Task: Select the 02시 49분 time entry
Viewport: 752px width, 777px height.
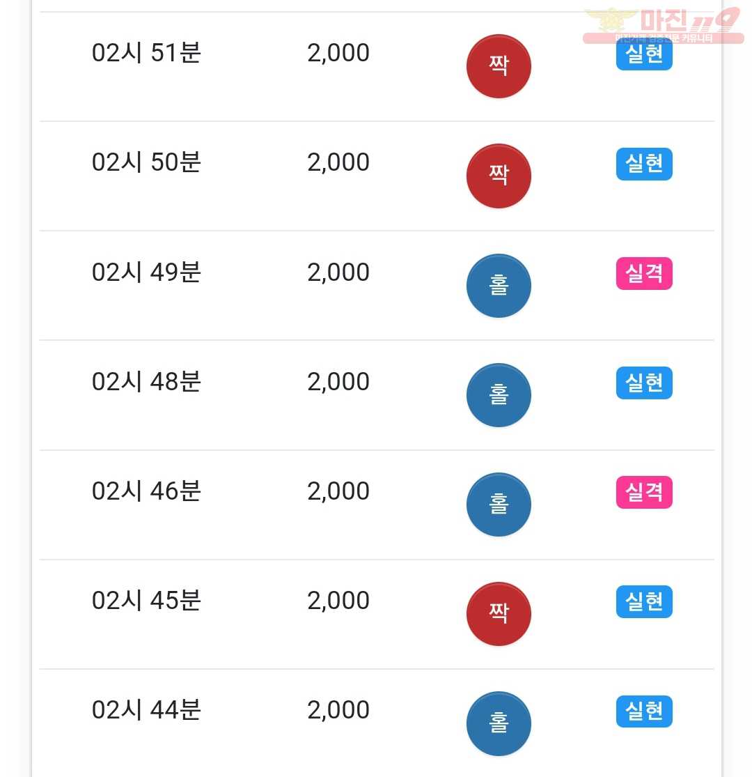Action: pos(146,272)
